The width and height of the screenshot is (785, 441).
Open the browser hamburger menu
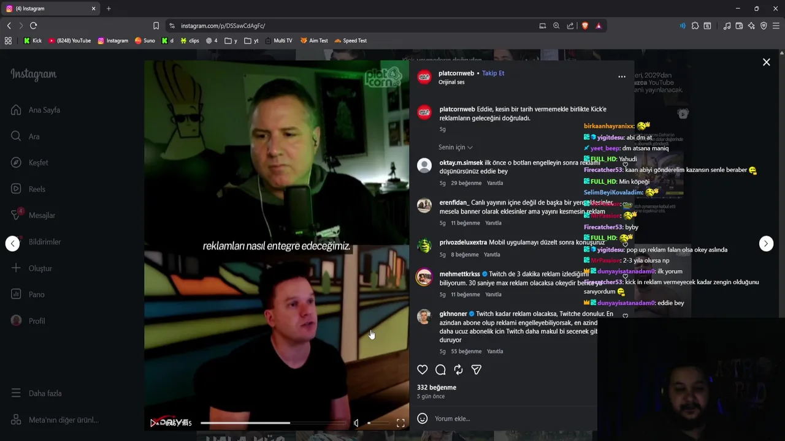[x=776, y=26]
